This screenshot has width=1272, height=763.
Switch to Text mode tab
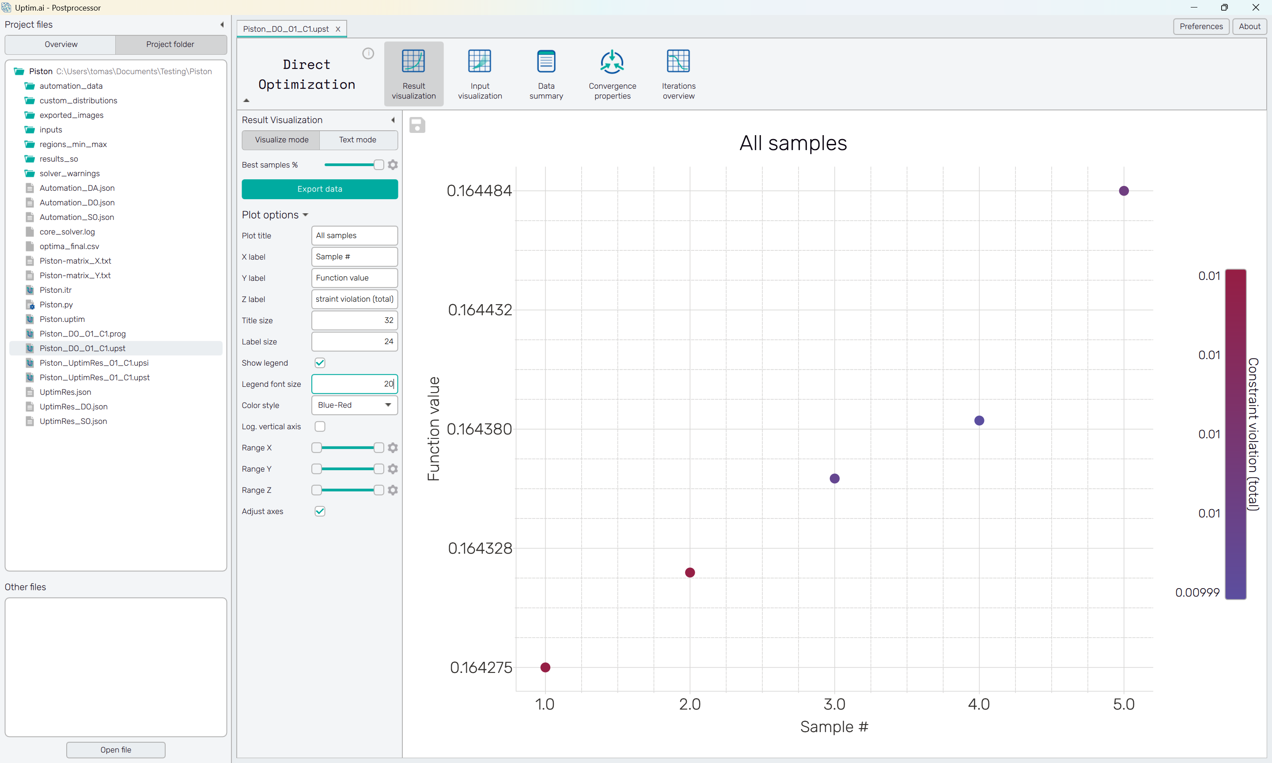[357, 140]
